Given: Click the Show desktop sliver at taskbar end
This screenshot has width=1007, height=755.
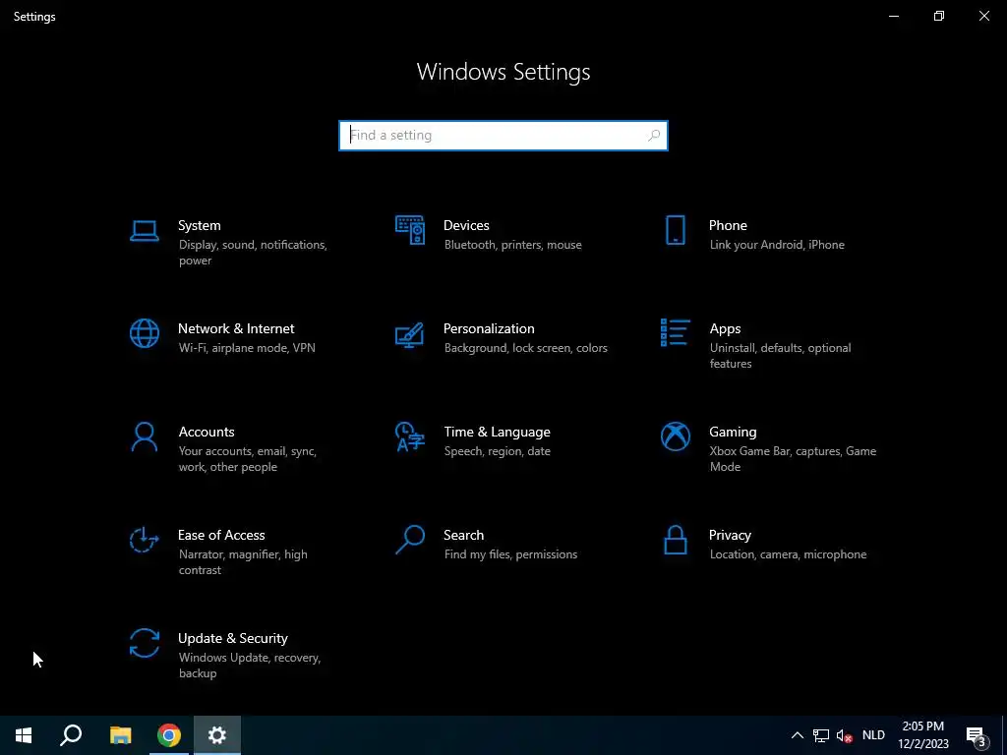Looking at the screenshot, I should coord(1004,735).
